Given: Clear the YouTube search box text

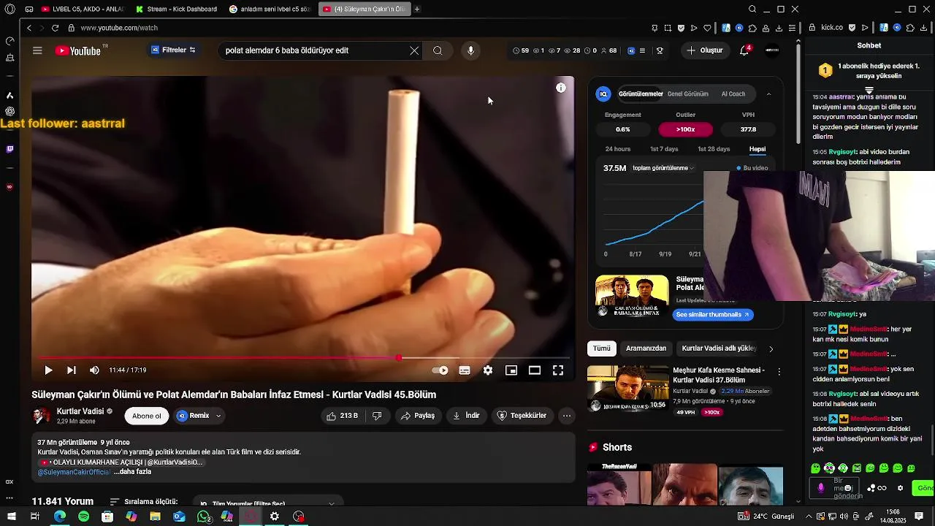Looking at the screenshot, I should point(414,50).
